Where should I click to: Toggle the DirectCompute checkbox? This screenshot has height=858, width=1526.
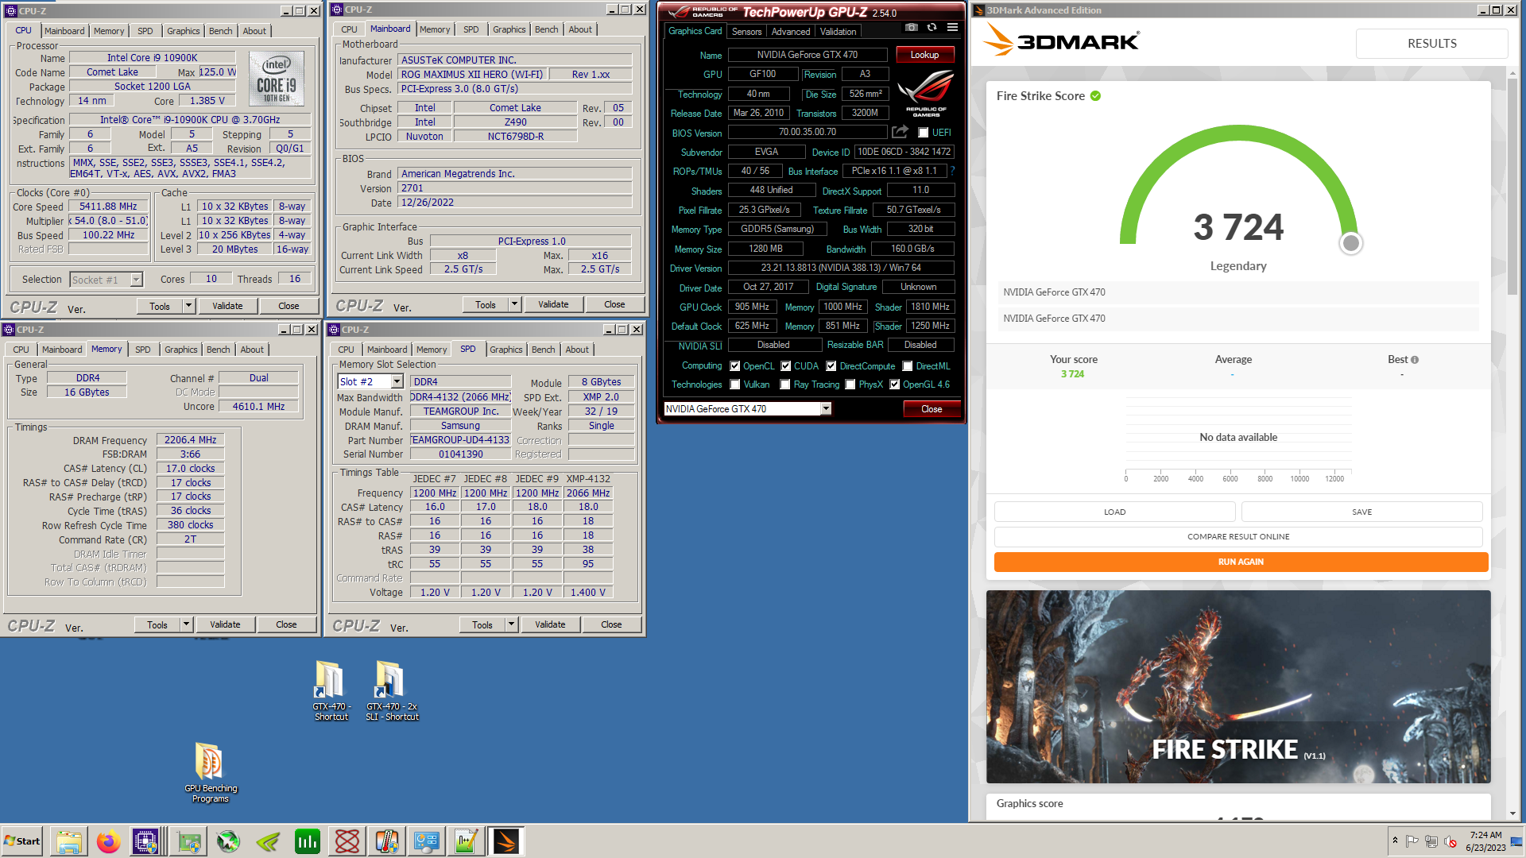point(831,366)
